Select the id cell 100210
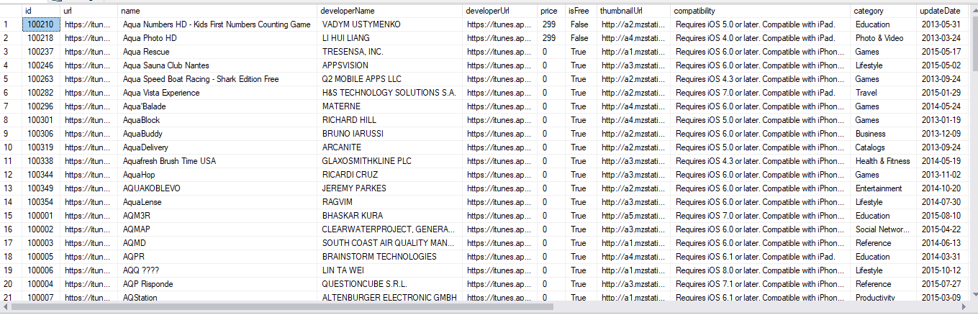Viewport: 978px width, 315px height. point(42,24)
